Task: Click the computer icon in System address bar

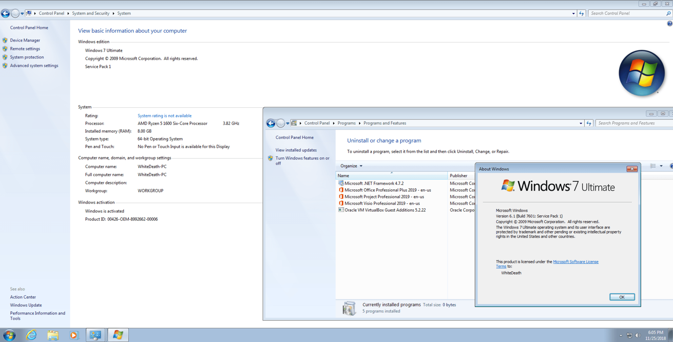Action: tap(29, 13)
